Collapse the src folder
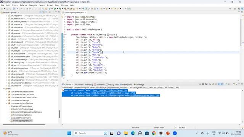The width and height of the screenshot is (244, 137). click(4, 89)
